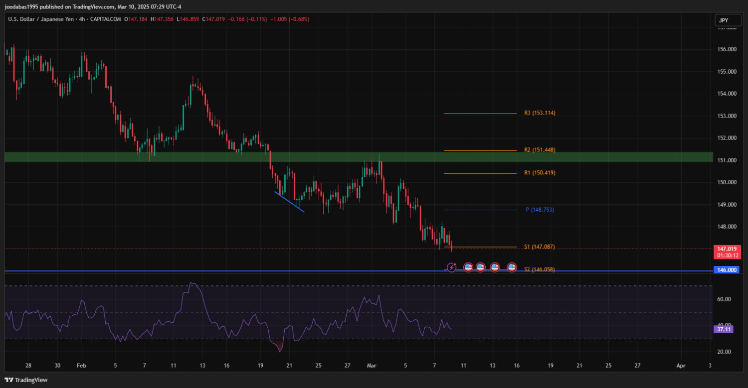The height and width of the screenshot is (388, 748).
Task: Select the second US flag event marker
Action: [480, 267]
